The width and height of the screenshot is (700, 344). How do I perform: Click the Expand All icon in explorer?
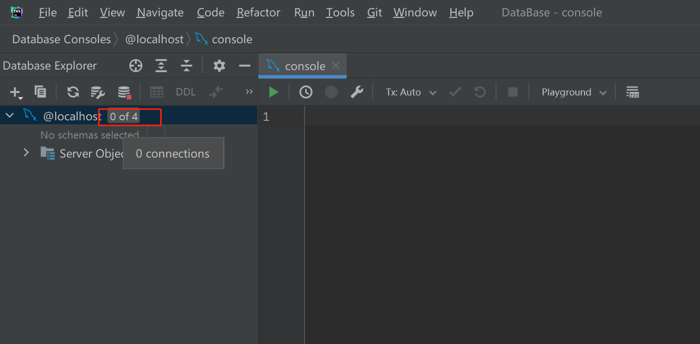(x=161, y=66)
